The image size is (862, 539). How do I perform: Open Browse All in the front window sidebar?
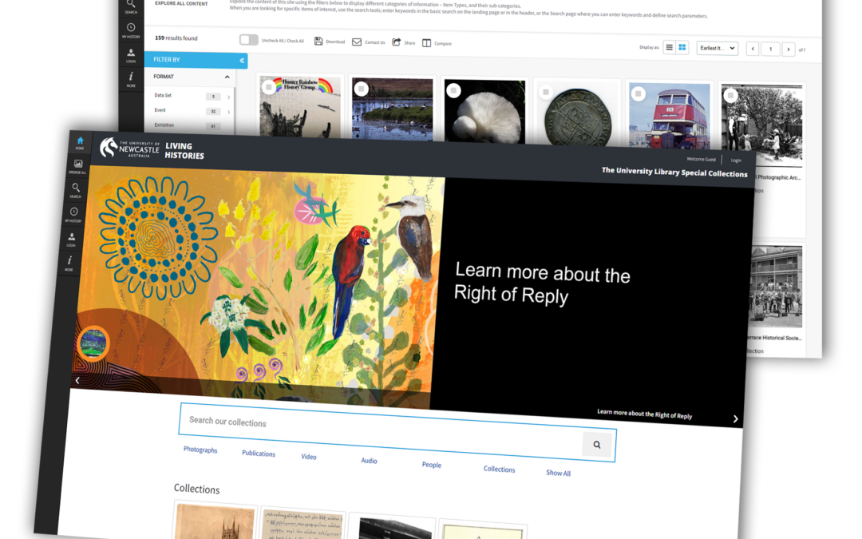[x=78, y=166]
